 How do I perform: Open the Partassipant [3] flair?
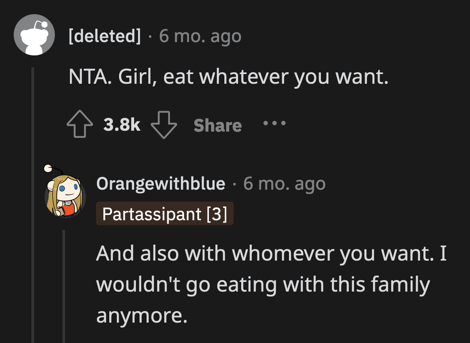[x=165, y=214]
